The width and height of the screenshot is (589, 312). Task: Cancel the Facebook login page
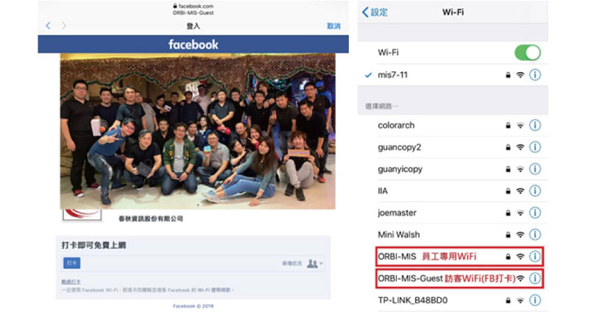334,26
